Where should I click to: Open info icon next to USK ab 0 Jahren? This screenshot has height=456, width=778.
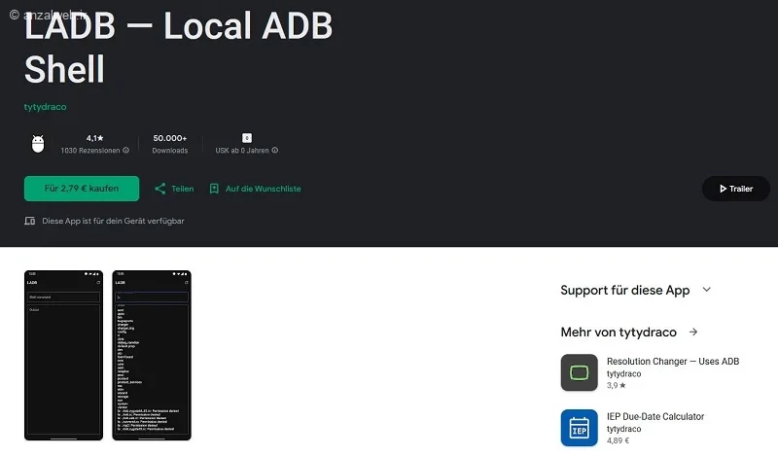(275, 151)
